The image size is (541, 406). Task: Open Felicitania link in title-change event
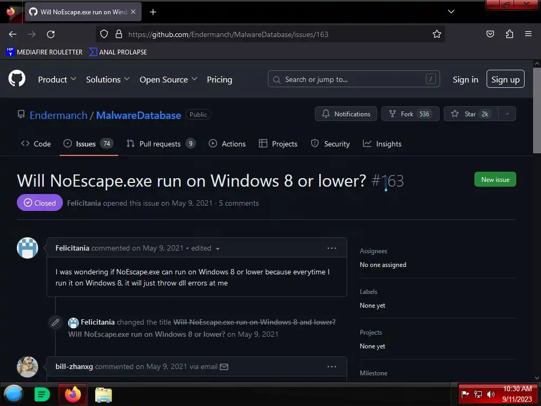pos(98,322)
